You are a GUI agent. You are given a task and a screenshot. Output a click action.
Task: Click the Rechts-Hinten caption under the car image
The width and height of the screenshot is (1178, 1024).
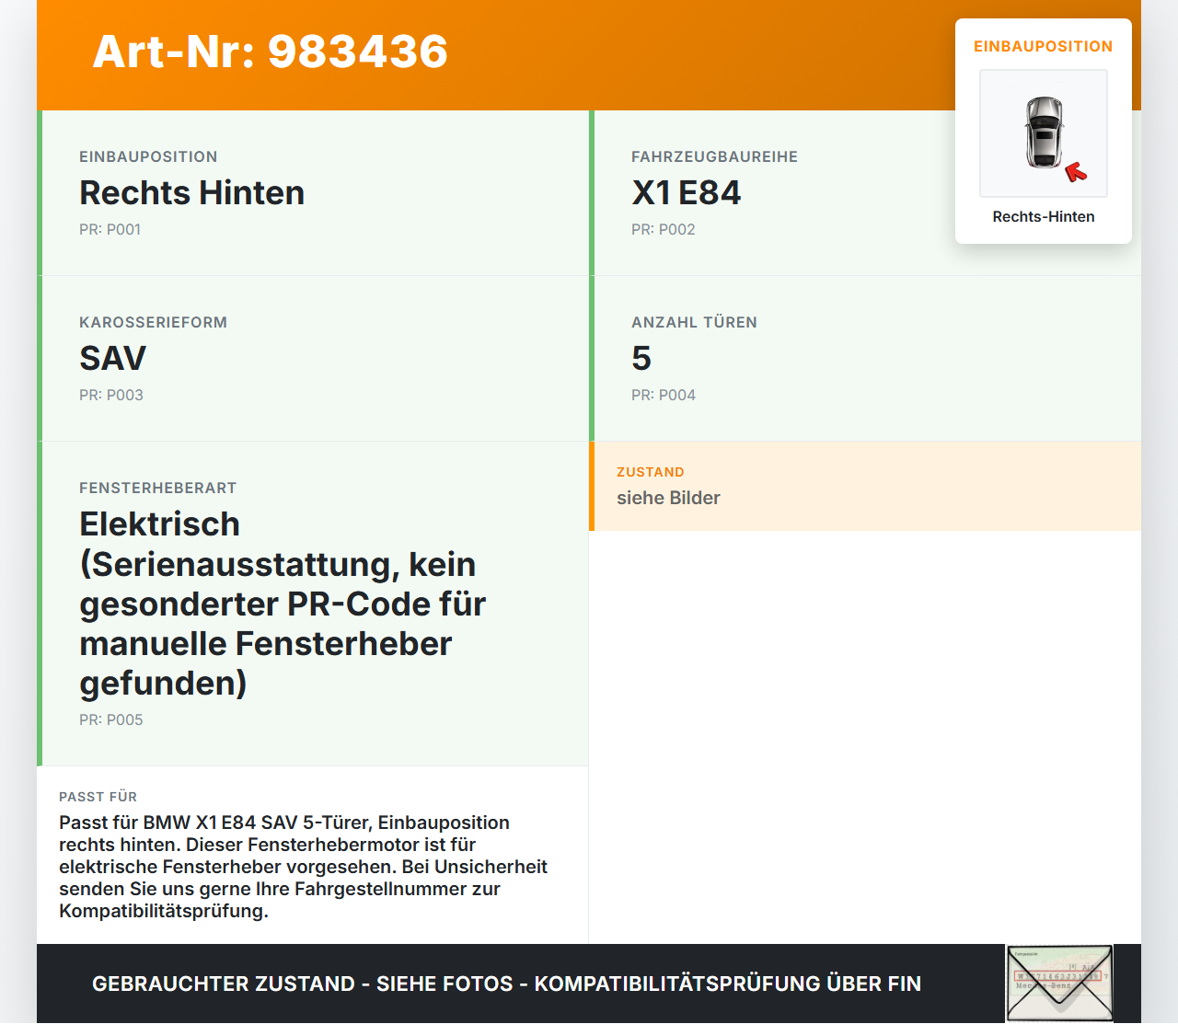1043,216
